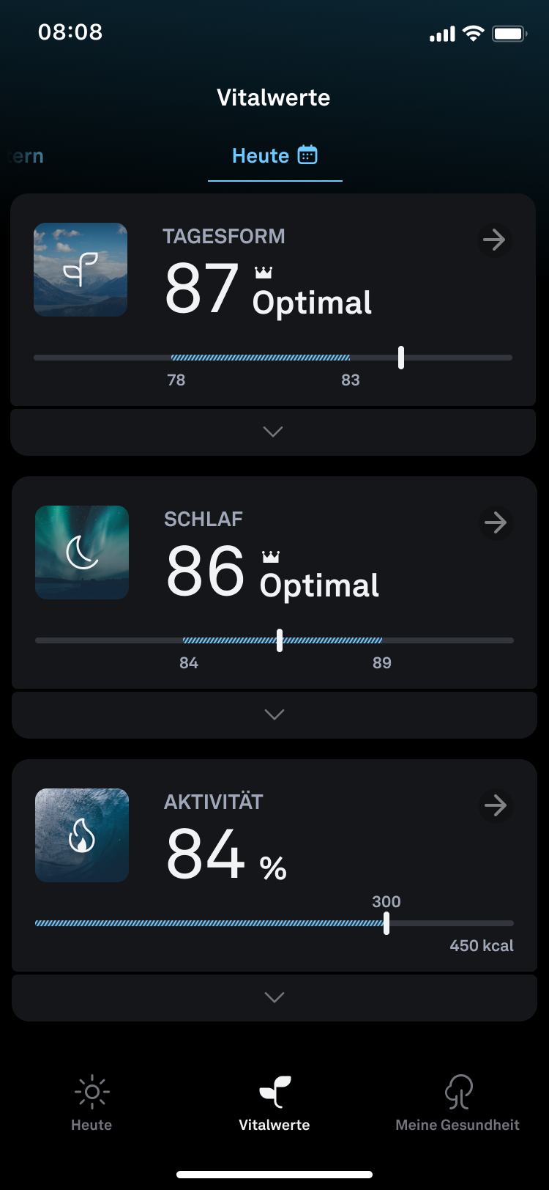Tap the Tagesform 87 Optimal score

(268, 289)
